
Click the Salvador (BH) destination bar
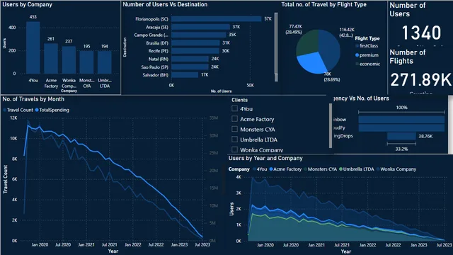185,75
